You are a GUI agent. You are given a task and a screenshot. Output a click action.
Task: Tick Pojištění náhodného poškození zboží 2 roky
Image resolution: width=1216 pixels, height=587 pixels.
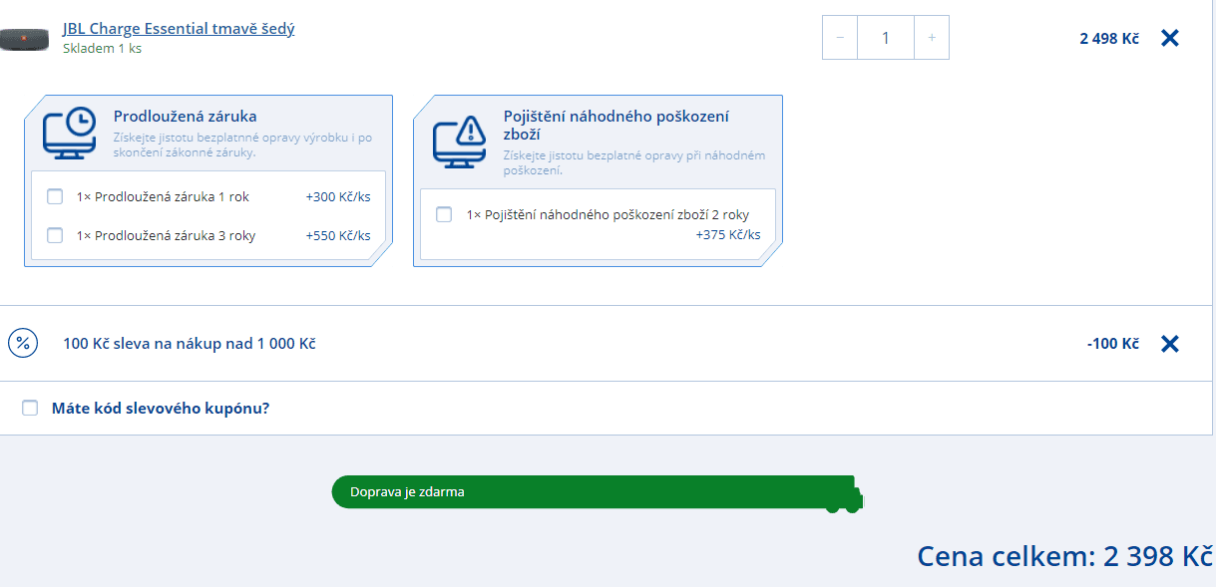[x=444, y=214]
